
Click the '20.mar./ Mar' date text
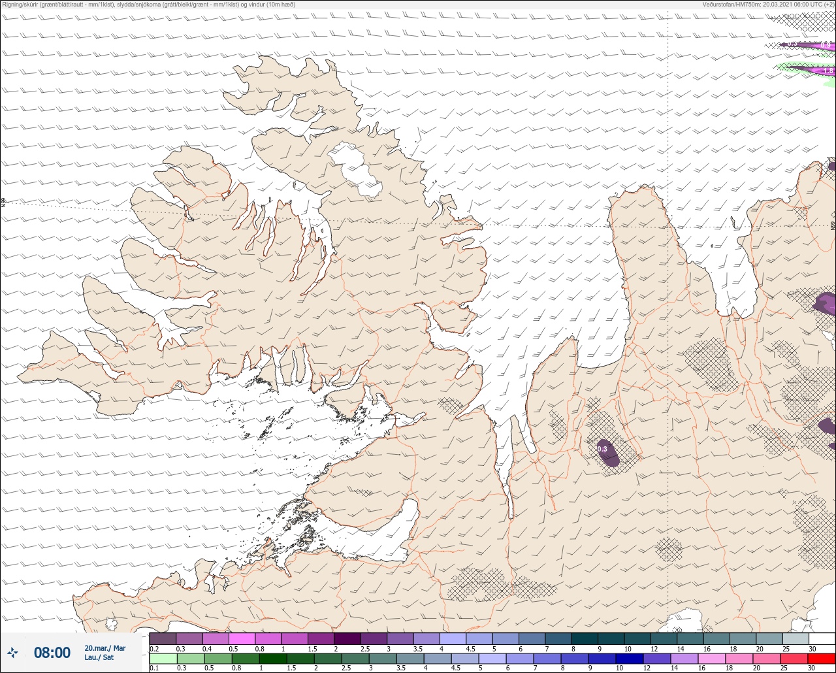pyautogui.click(x=104, y=648)
